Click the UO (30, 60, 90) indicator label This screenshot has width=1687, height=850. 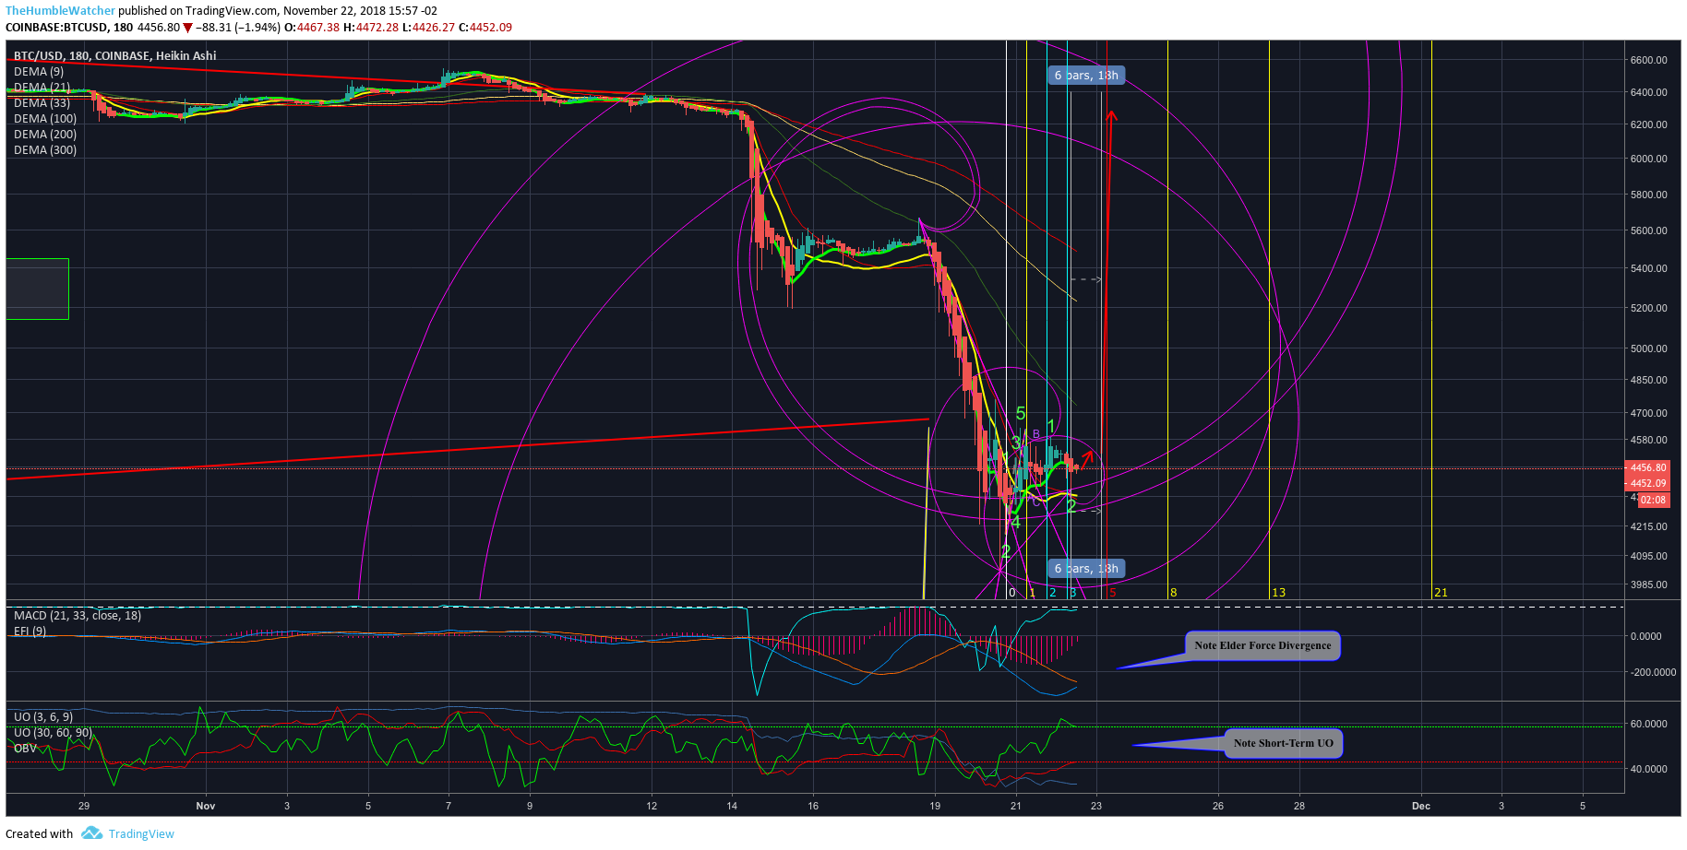[x=53, y=733]
